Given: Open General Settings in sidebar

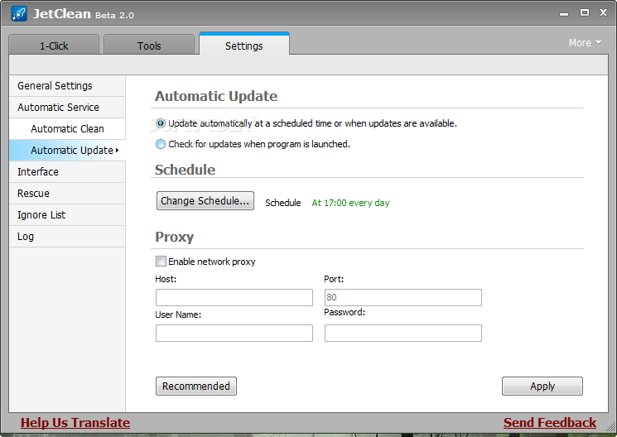Looking at the screenshot, I should tap(67, 86).
